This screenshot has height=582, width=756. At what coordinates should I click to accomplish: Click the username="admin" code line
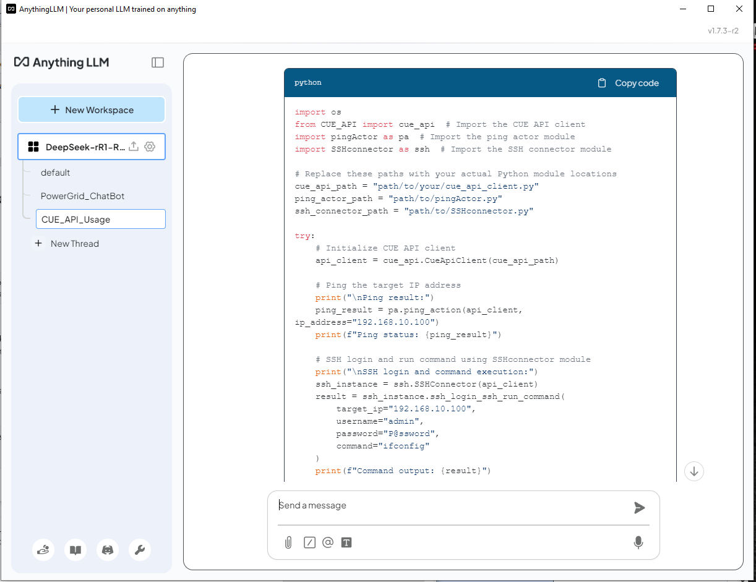[380, 421]
